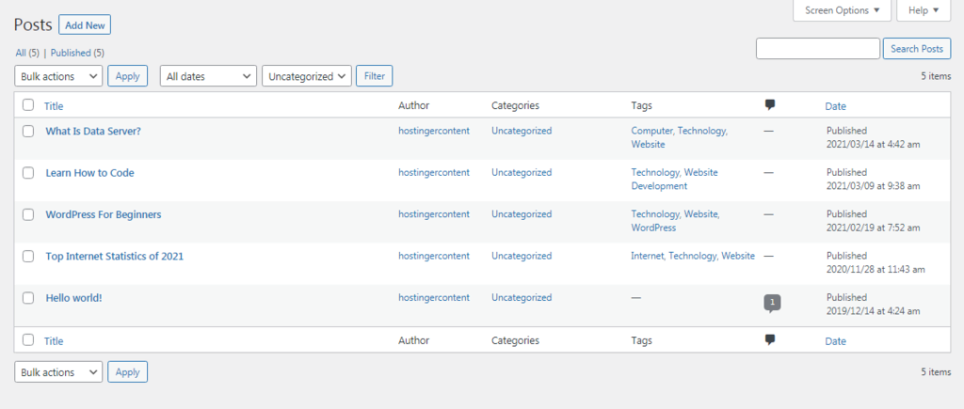Toggle the select-all checkbox in table header
964x409 pixels.
click(x=28, y=105)
